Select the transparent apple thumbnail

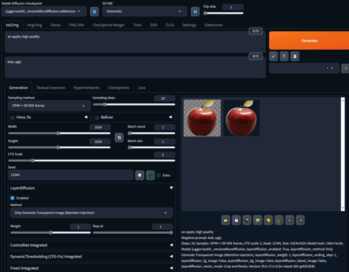pos(202,118)
